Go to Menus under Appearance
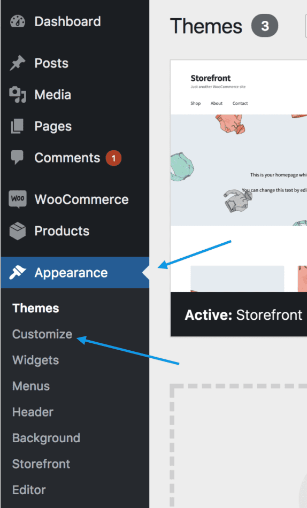Image resolution: width=307 pixels, height=508 pixels. coord(31,386)
